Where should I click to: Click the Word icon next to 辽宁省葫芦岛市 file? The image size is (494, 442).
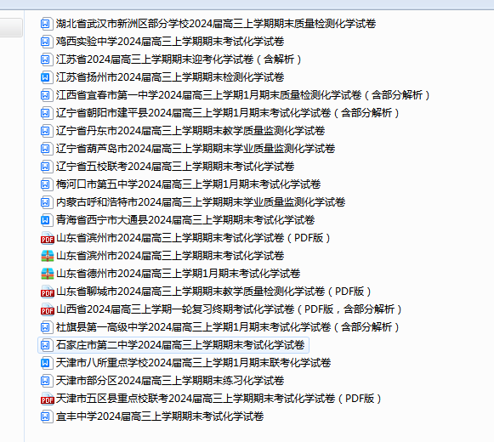pos(46,149)
